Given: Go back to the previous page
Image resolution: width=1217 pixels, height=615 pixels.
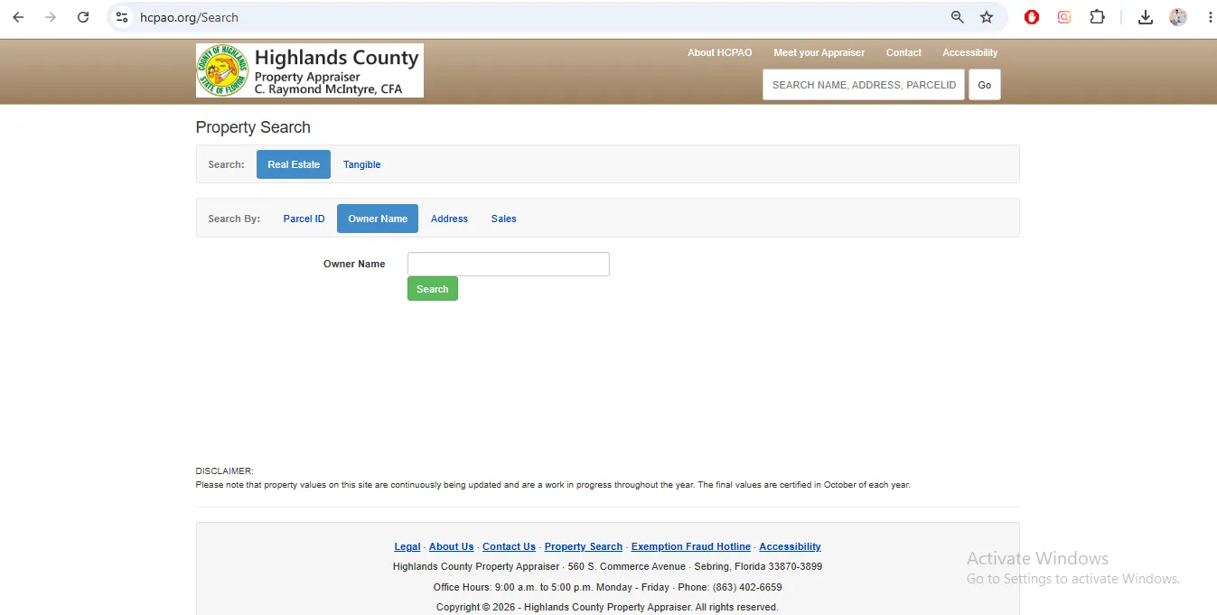Looking at the screenshot, I should click(x=18, y=17).
